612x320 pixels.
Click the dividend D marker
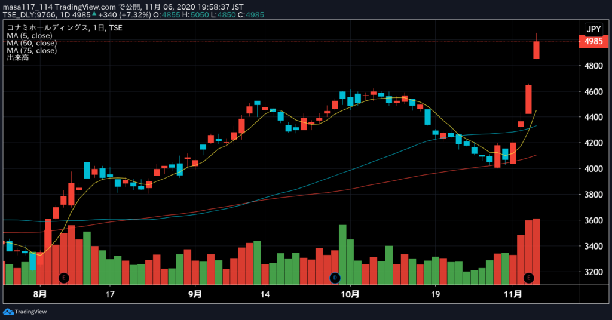pyautogui.click(x=335, y=278)
